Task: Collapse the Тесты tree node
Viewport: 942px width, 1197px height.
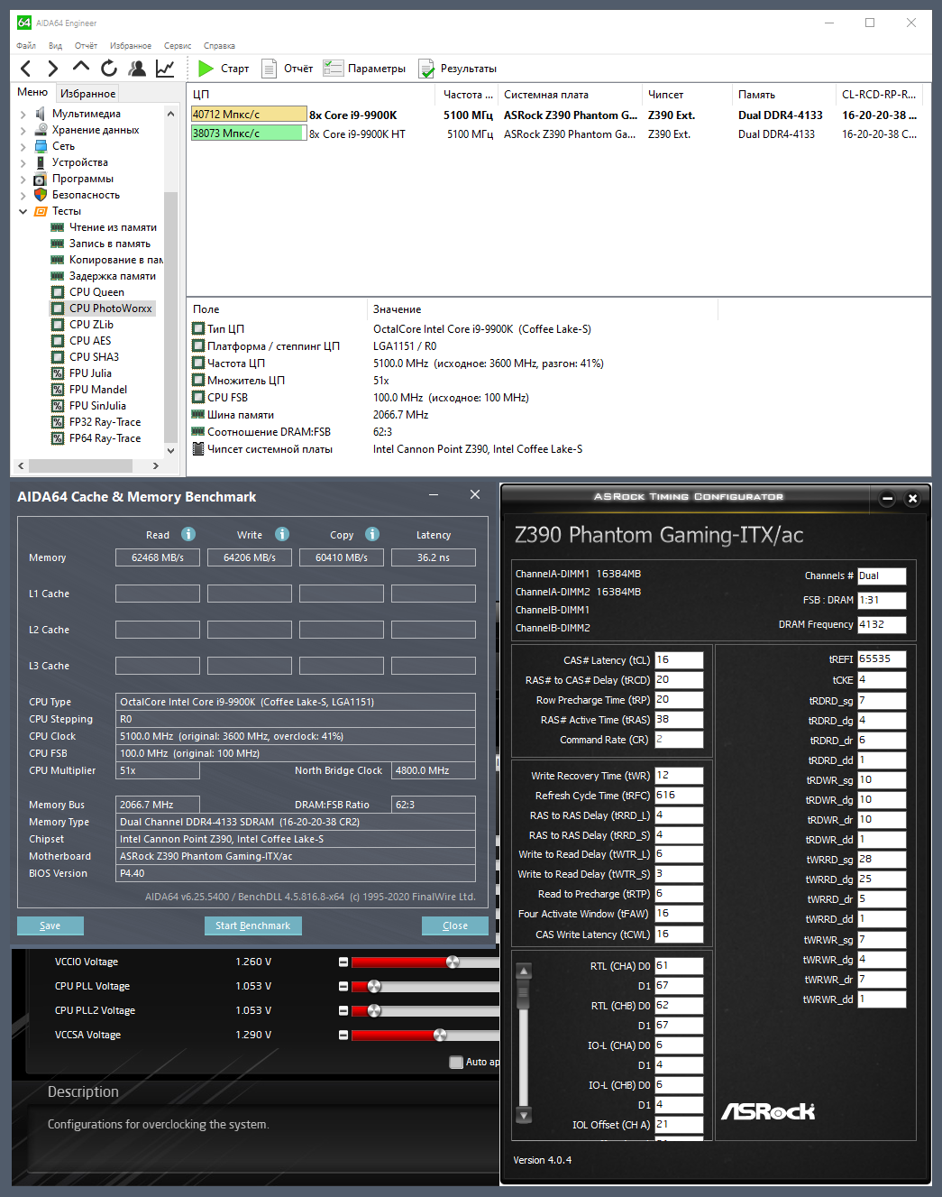Action: tap(23, 211)
